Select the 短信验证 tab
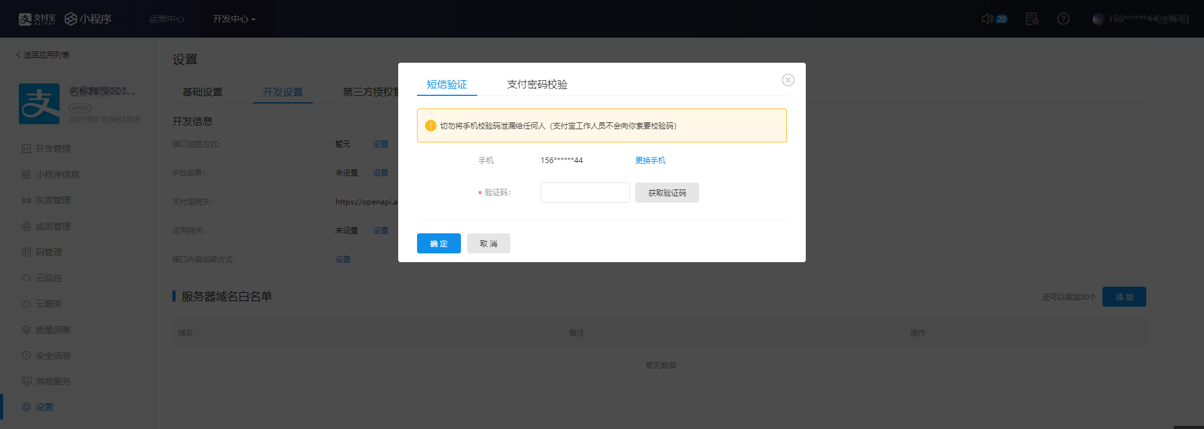Screen dimensions: 1204x429 click(x=446, y=84)
